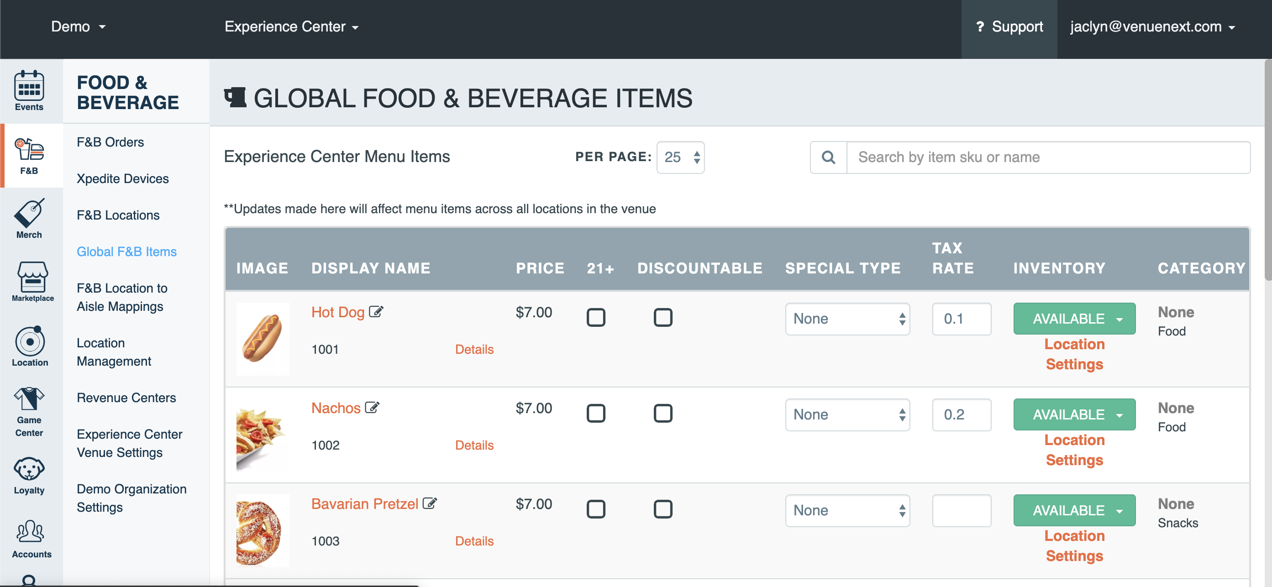This screenshot has width=1272, height=587.
Task: Open the Per Page 25 selector
Action: pos(680,157)
